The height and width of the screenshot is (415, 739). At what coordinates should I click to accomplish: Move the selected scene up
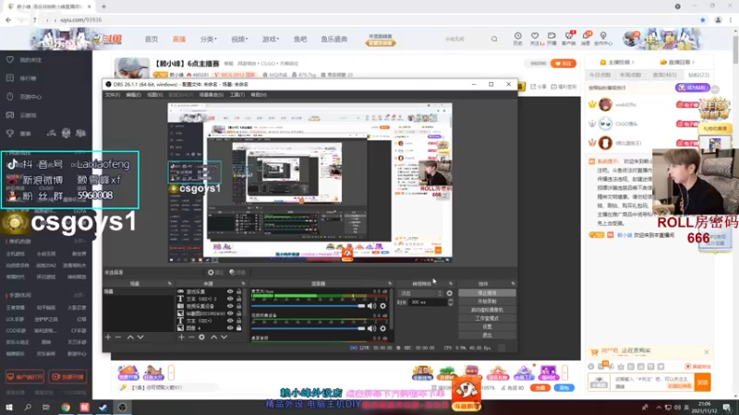click(130, 337)
